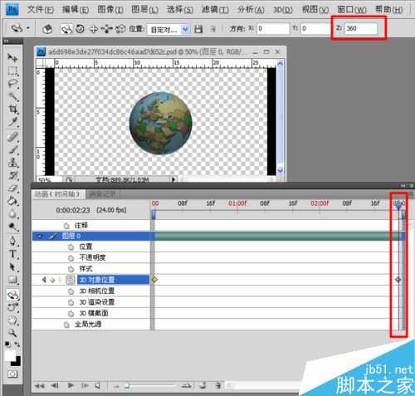
Task: Select 3D roll mode in options bar
Action: point(81,29)
